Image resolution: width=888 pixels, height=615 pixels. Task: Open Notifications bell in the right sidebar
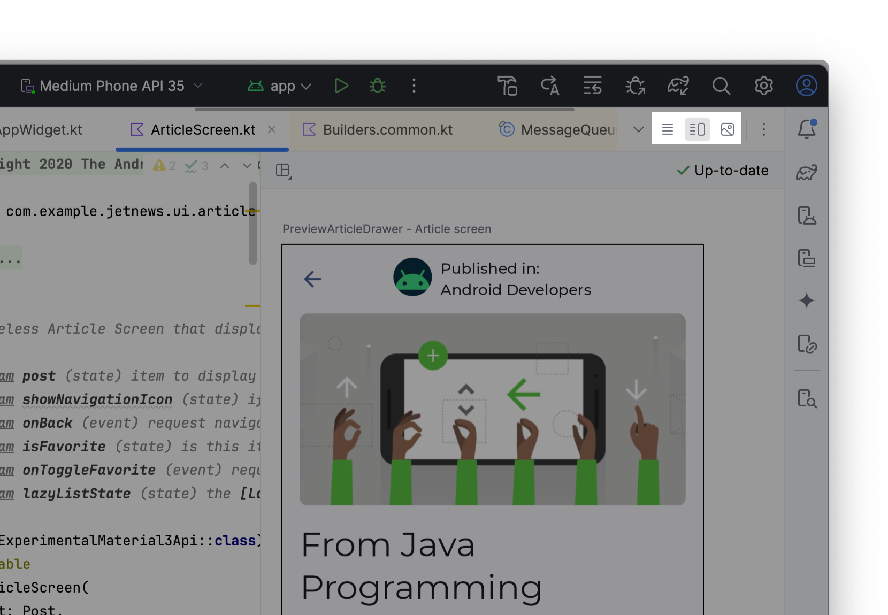tap(807, 129)
